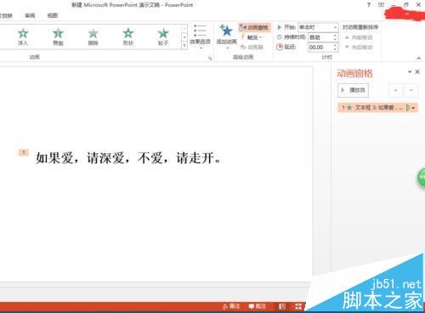Toggle the 动画窗格 animation pane button
The image size is (425, 313).
click(x=254, y=27)
